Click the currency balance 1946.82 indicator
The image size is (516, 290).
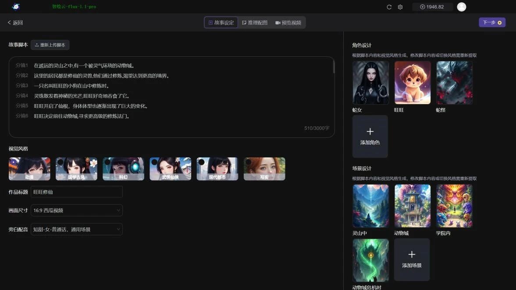pos(431,7)
